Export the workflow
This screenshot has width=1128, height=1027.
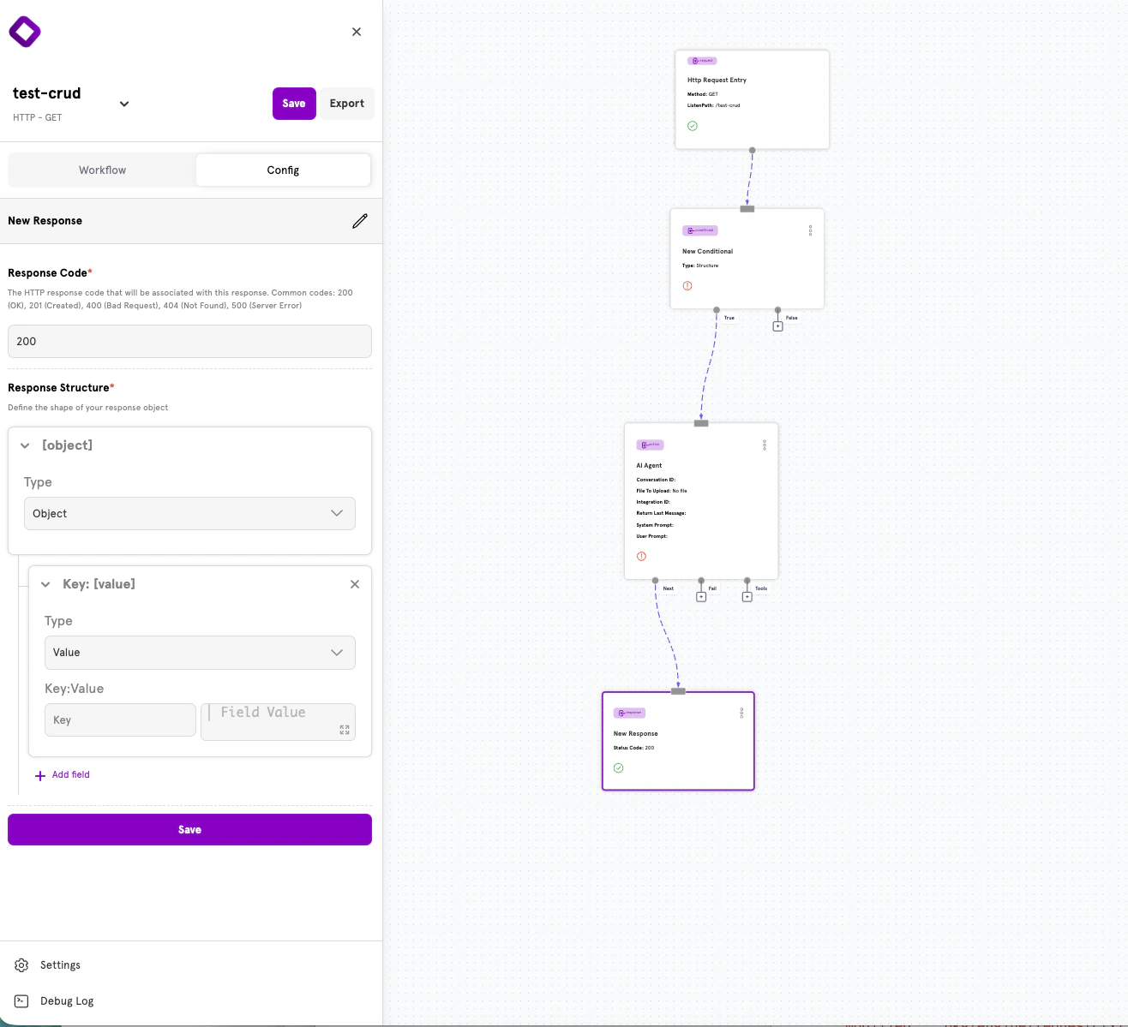tap(347, 104)
